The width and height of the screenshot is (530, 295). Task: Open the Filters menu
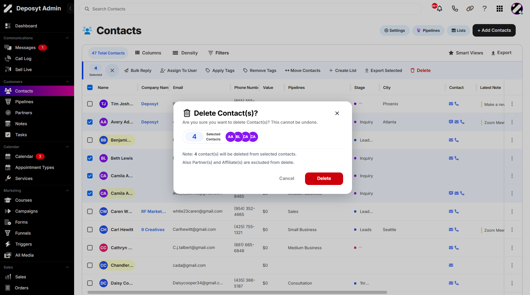click(218, 53)
